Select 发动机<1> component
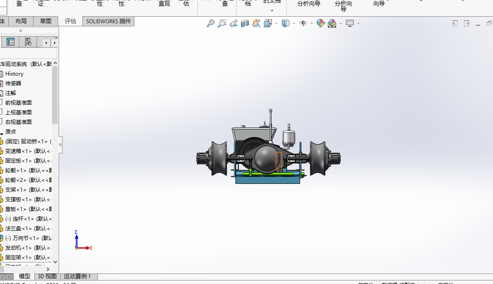 [26, 248]
